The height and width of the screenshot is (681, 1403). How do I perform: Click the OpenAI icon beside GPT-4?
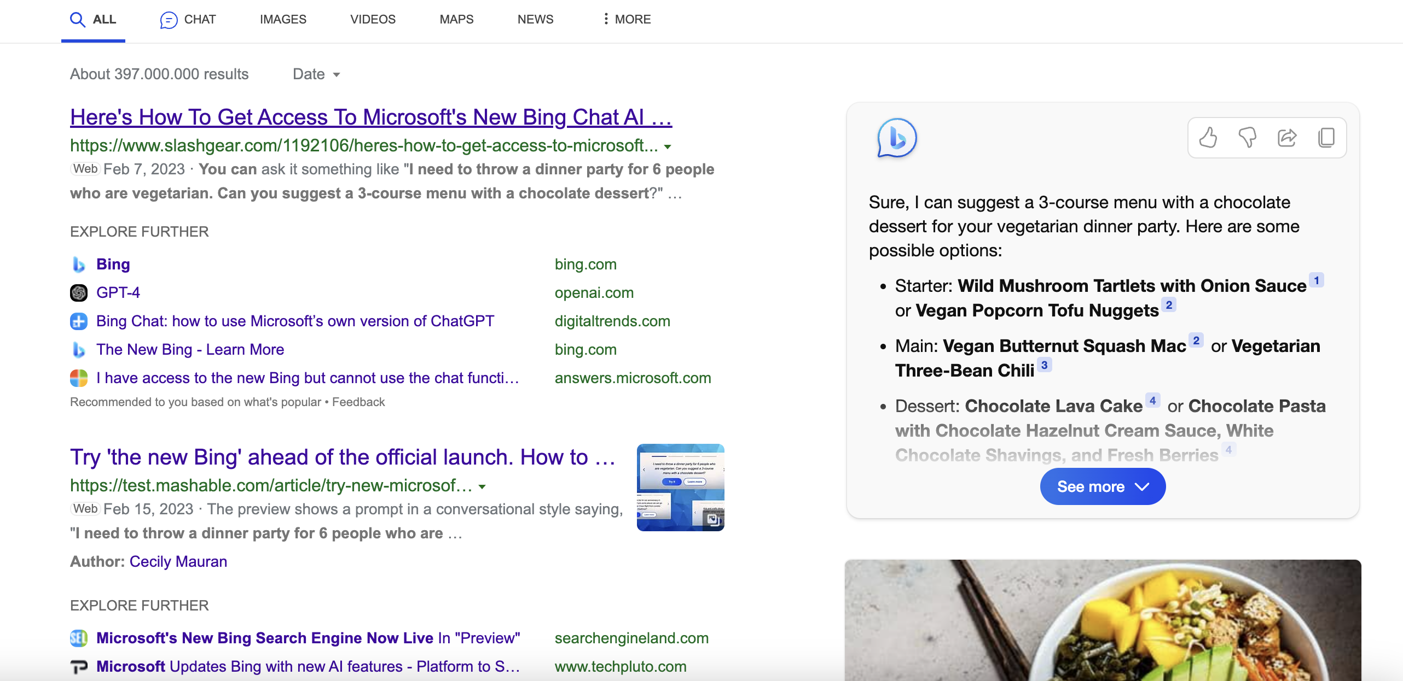[x=79, y=293]
